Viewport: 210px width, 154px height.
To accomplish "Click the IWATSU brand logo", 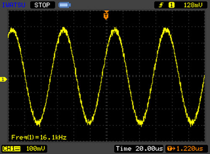I will pos(14,5).
